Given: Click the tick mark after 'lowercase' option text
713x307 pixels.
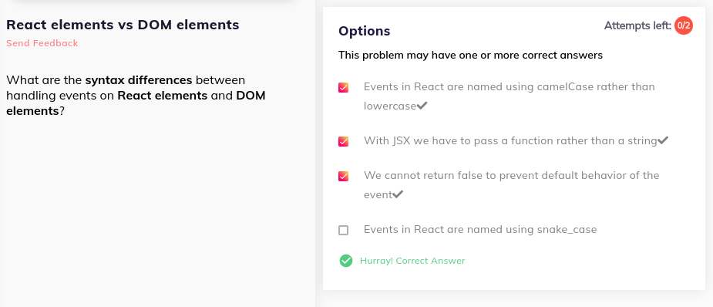Looking at the screenshot, I should pyautogui.click(x=422, y=106).
